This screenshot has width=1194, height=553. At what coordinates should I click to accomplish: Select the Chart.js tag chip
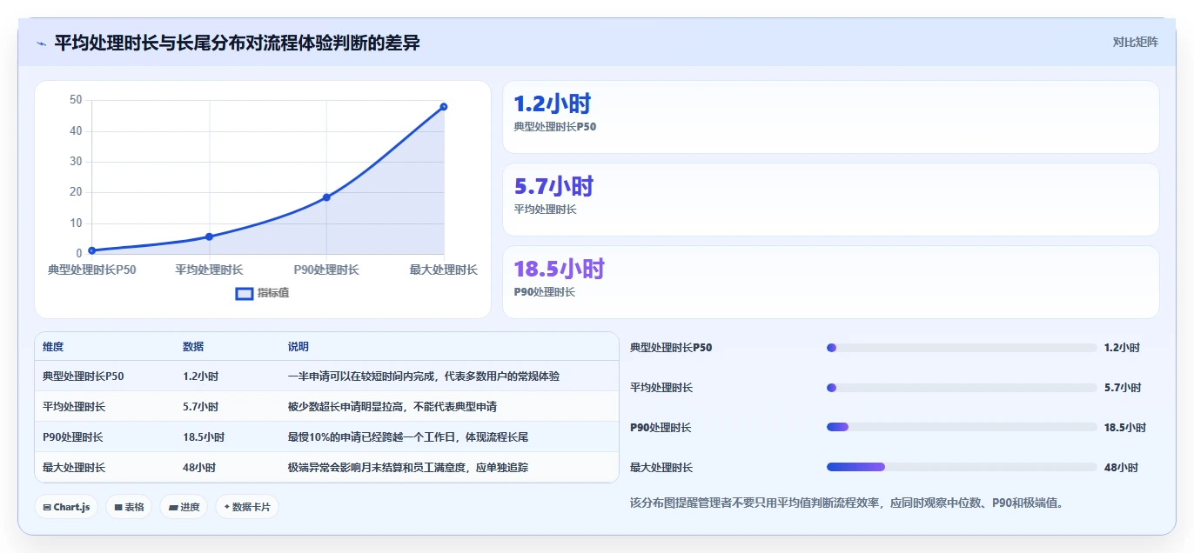coord(66,507)
